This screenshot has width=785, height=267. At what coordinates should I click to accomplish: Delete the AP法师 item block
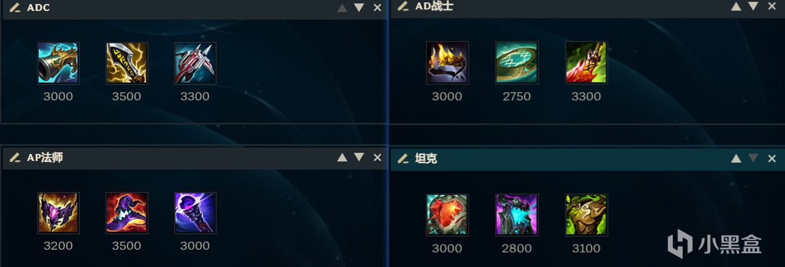[x=377, y=157]
